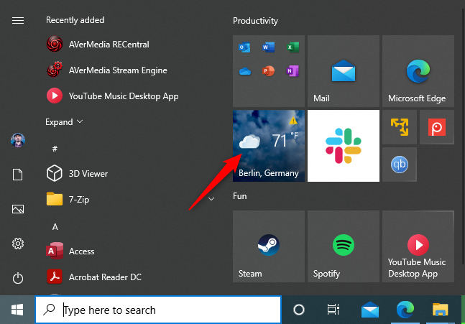Open 3D Viewer from the app list

[x=87, y=173]
